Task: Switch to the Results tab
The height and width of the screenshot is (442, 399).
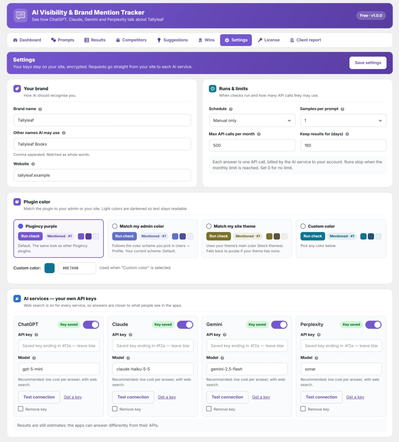Action: point(95,40)
